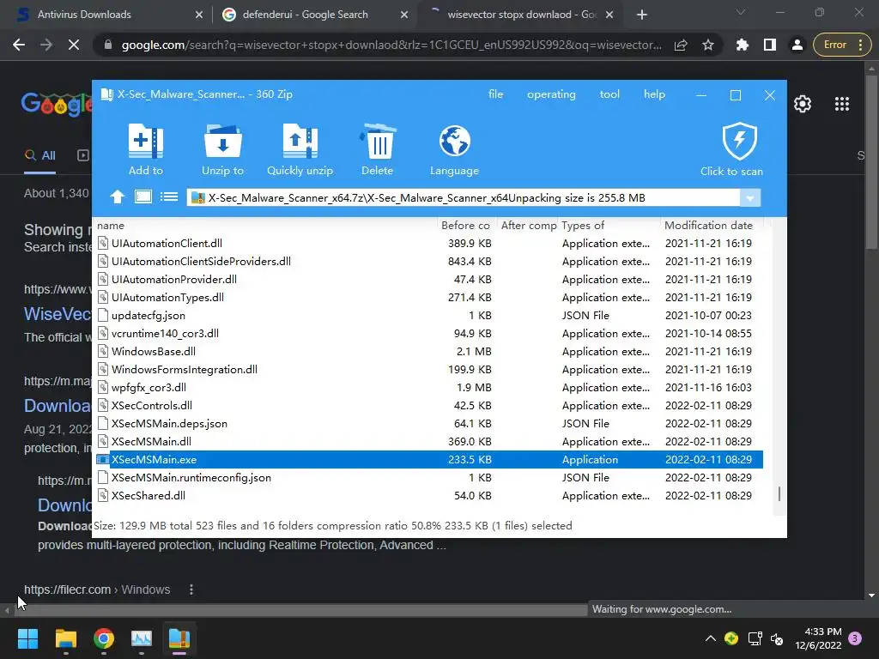Click Chrome back arrow
Screen dimensions: 879x659
(19, 45)
